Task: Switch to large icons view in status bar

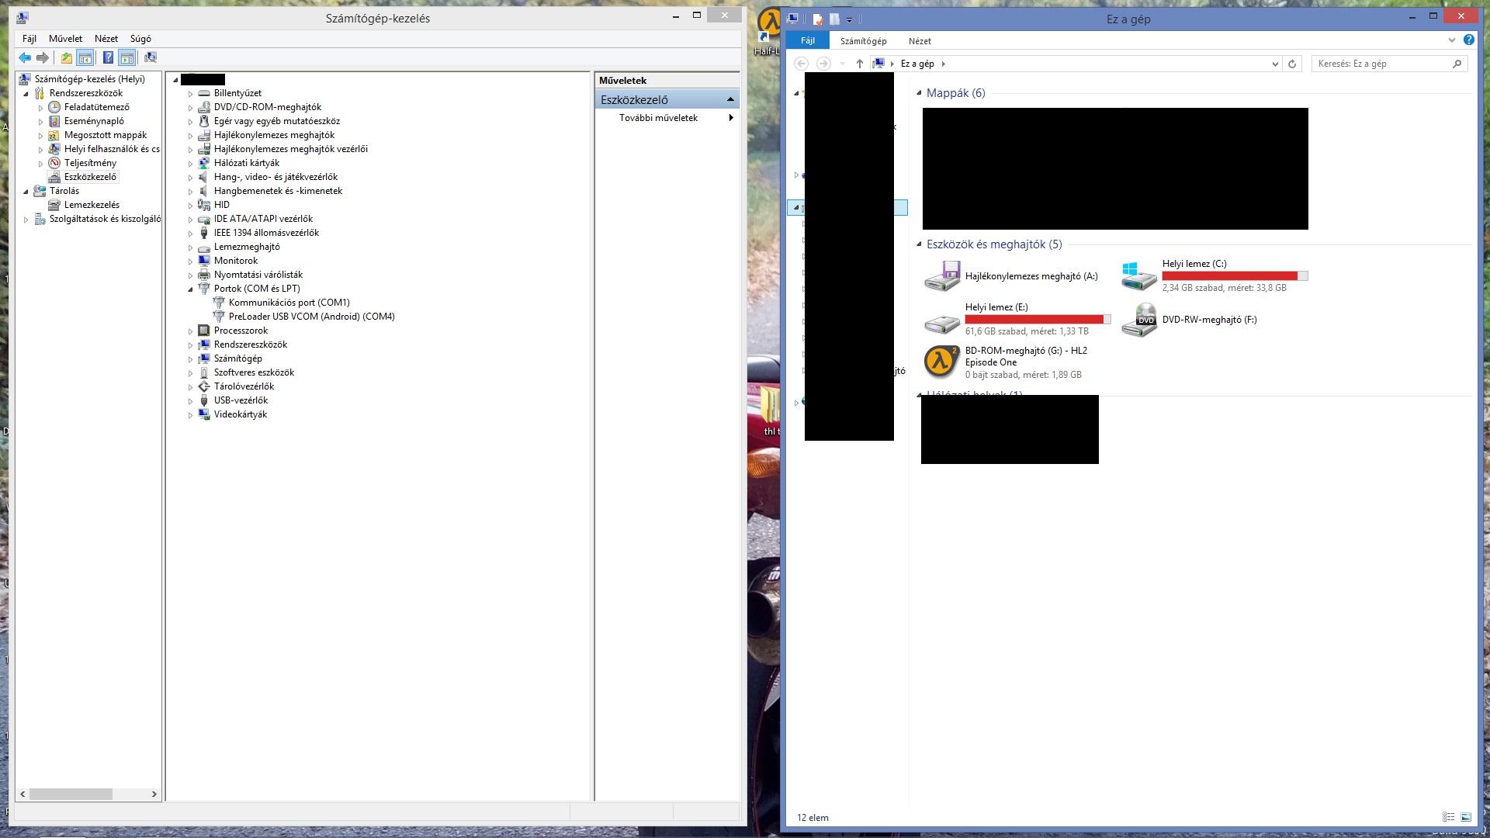Action: point(1466,817)
